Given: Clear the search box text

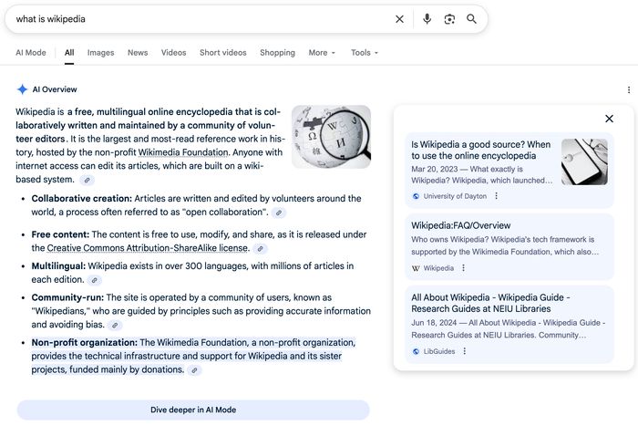Looking at the screenshot, I should (x=399, y=19).
